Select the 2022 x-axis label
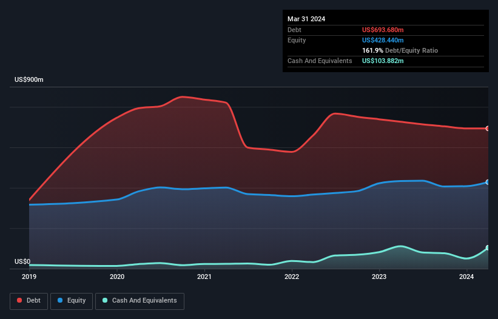The image size is (498, 319). tap(292, 277)
